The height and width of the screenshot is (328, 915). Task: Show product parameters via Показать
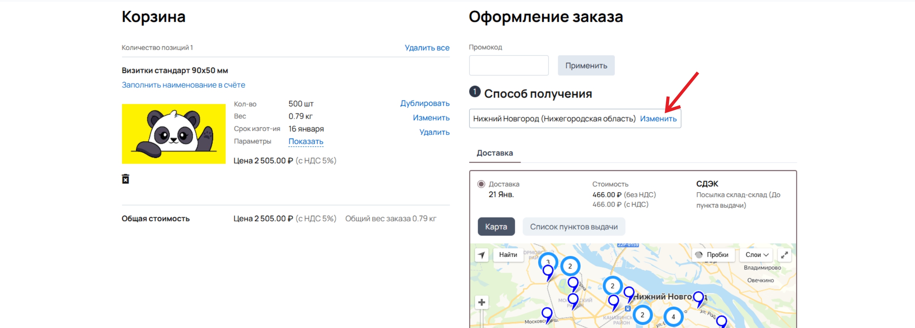[x=306, y=142]
